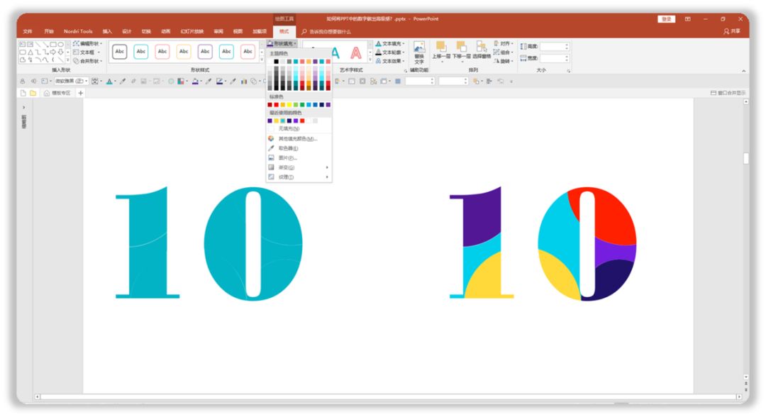Viewport: 766px width, 417px height.
Task: Click the 登录 (Sign in) button
Action: (666, 19)
